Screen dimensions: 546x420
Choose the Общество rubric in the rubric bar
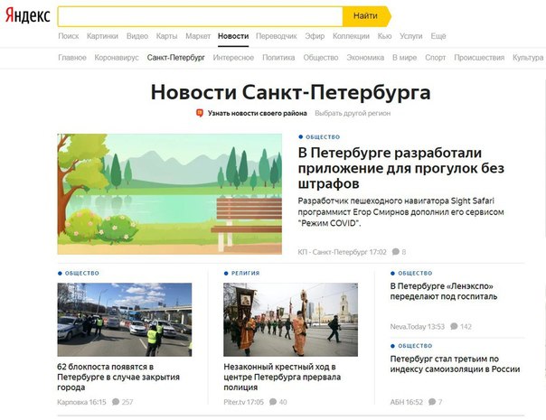(x=321, y=58)
